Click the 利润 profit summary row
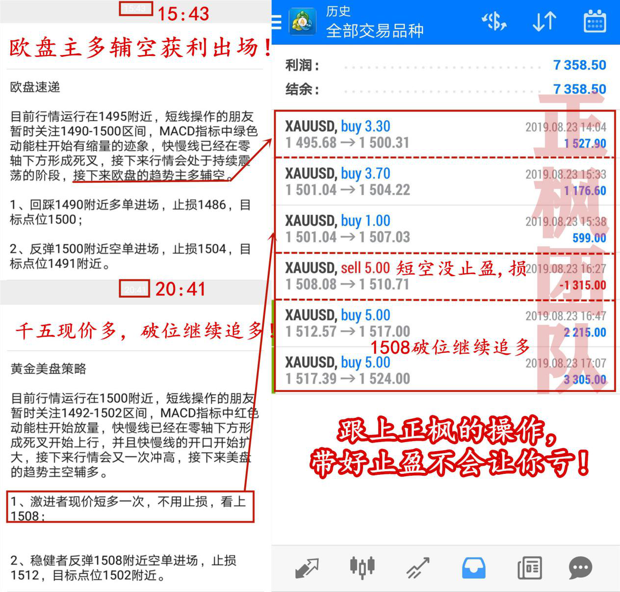The width and height of the screenshot is (620, 592). (445, 65)
